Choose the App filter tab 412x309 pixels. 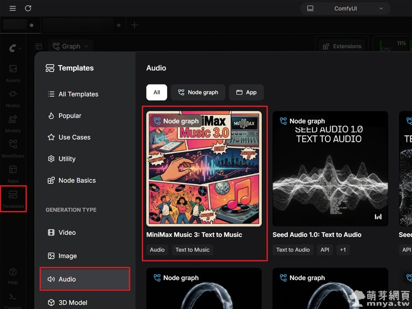point(246,92)
